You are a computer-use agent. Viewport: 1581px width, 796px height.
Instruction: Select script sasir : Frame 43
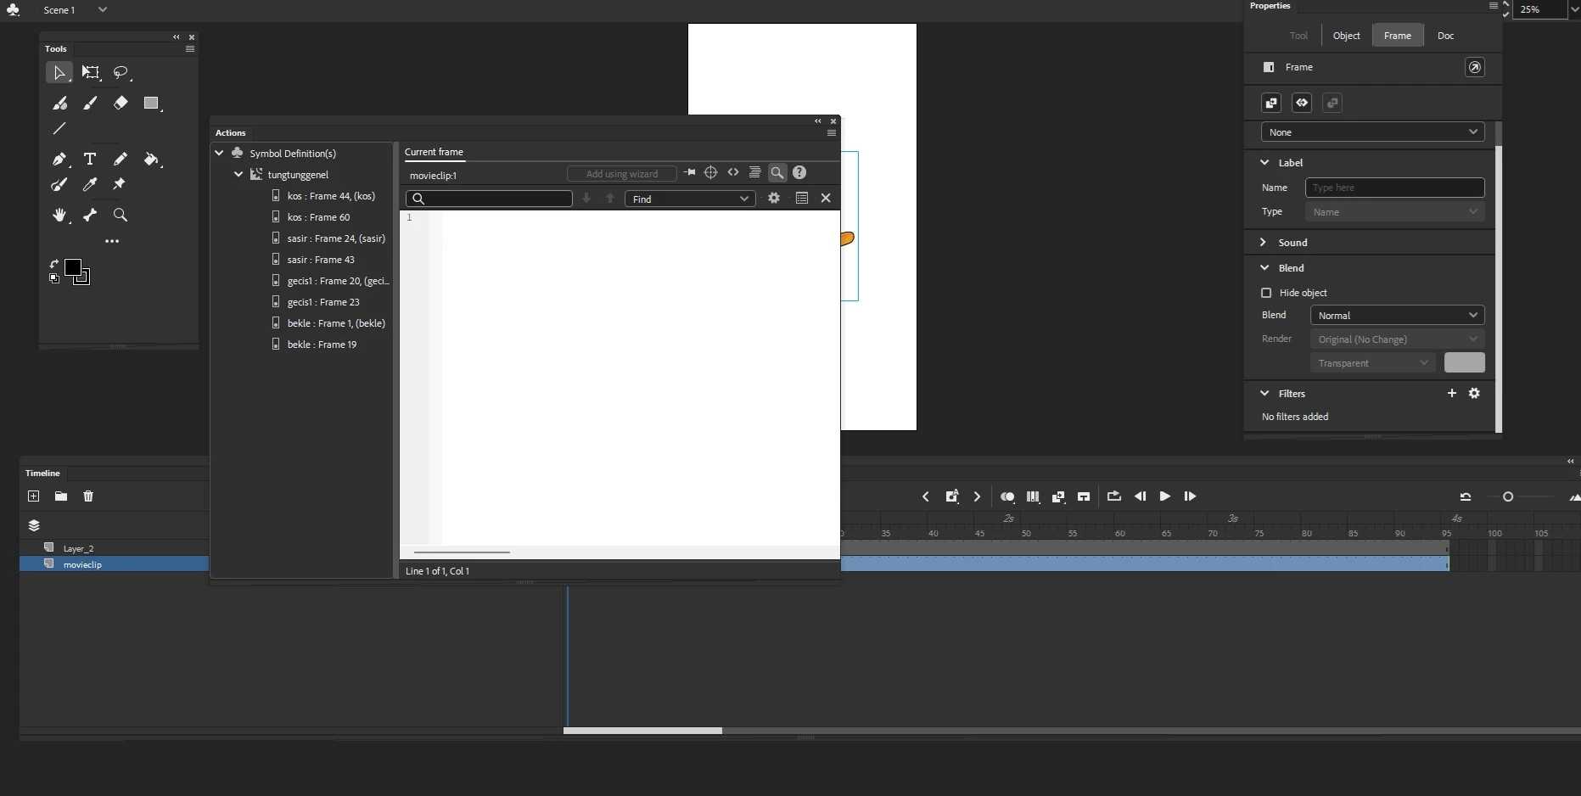pyautogui.click(x=321, y=260)
